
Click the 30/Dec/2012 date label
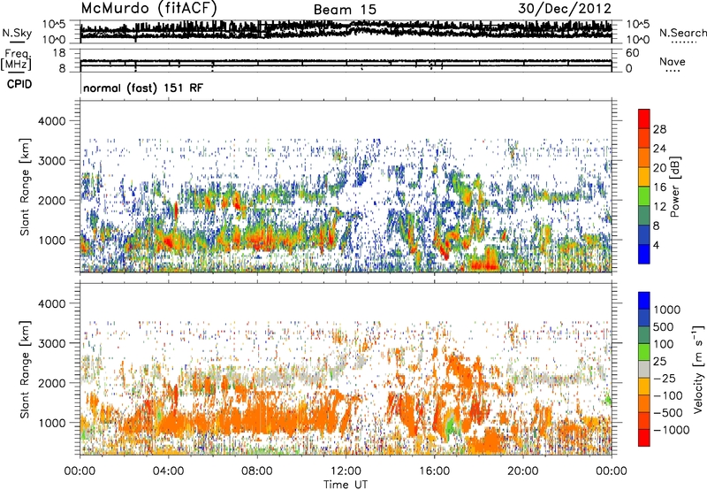pos(565,9)
